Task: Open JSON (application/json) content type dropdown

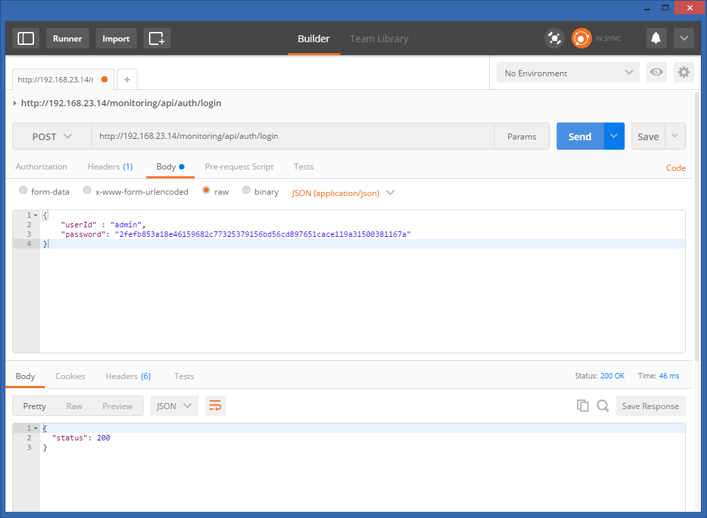Action: (x=343, y=193)
